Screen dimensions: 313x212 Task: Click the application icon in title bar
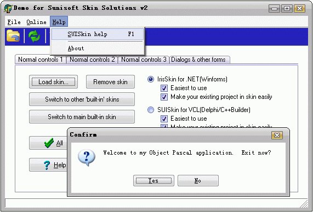coord(8,9)
